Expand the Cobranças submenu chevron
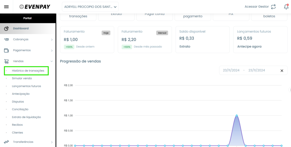 point(52,40)
